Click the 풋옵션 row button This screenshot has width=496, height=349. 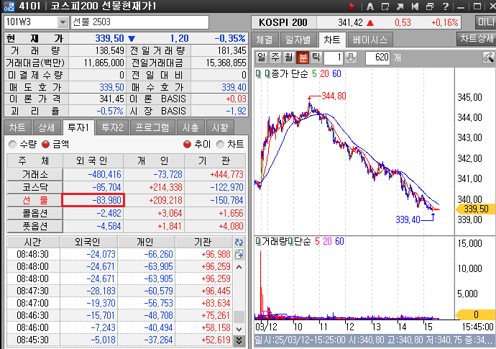35,226
